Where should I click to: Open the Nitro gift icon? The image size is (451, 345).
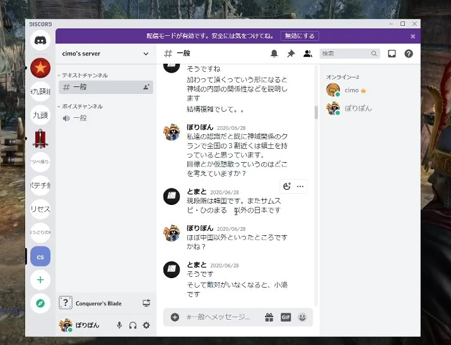(x=269, y=317)
